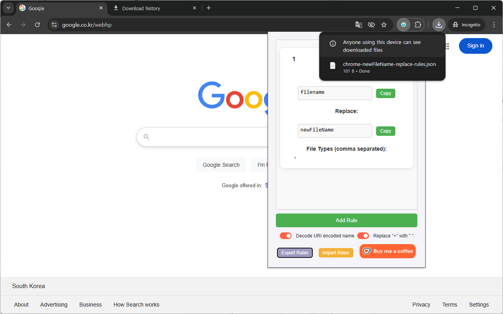Open the Advertising footer link
This screenshot has height=314, width=503.
(x=54, y=305)
